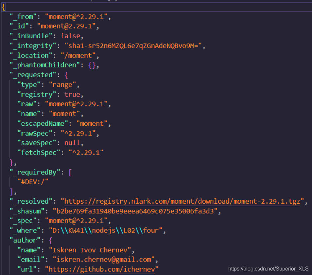
Task: Collapse the root JSON object at the opening brace
Action: [x=3, y=7]
